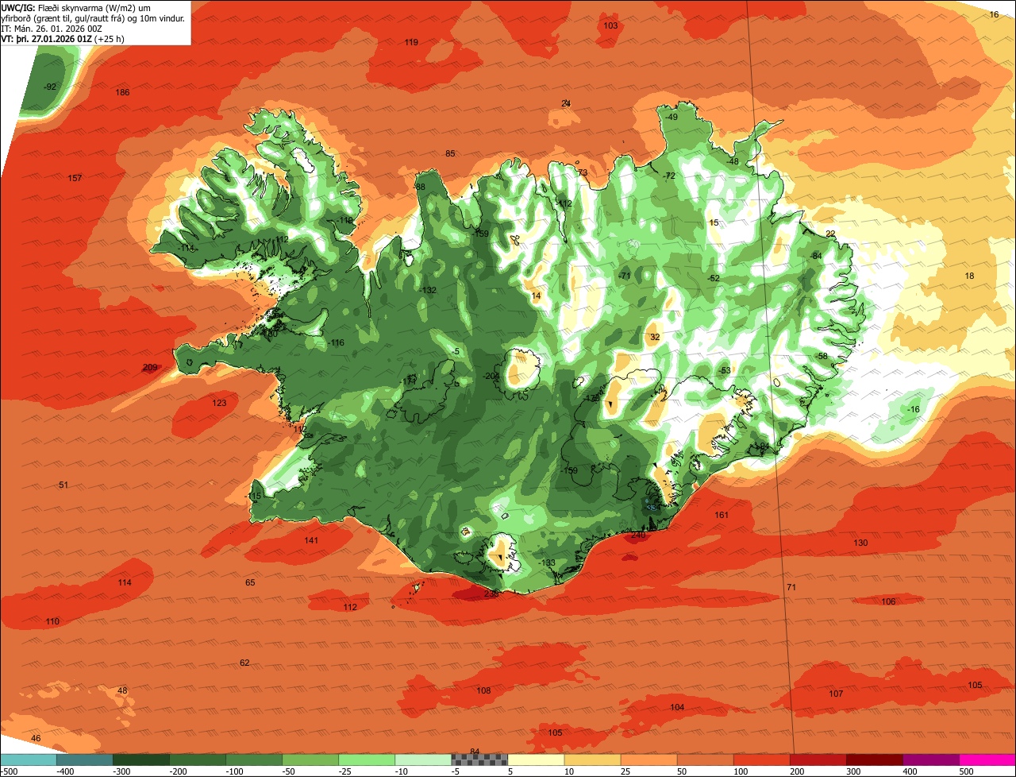Click the pale green swatch between -10 and -5
1016x777 pixels.
tap(423, 760)
